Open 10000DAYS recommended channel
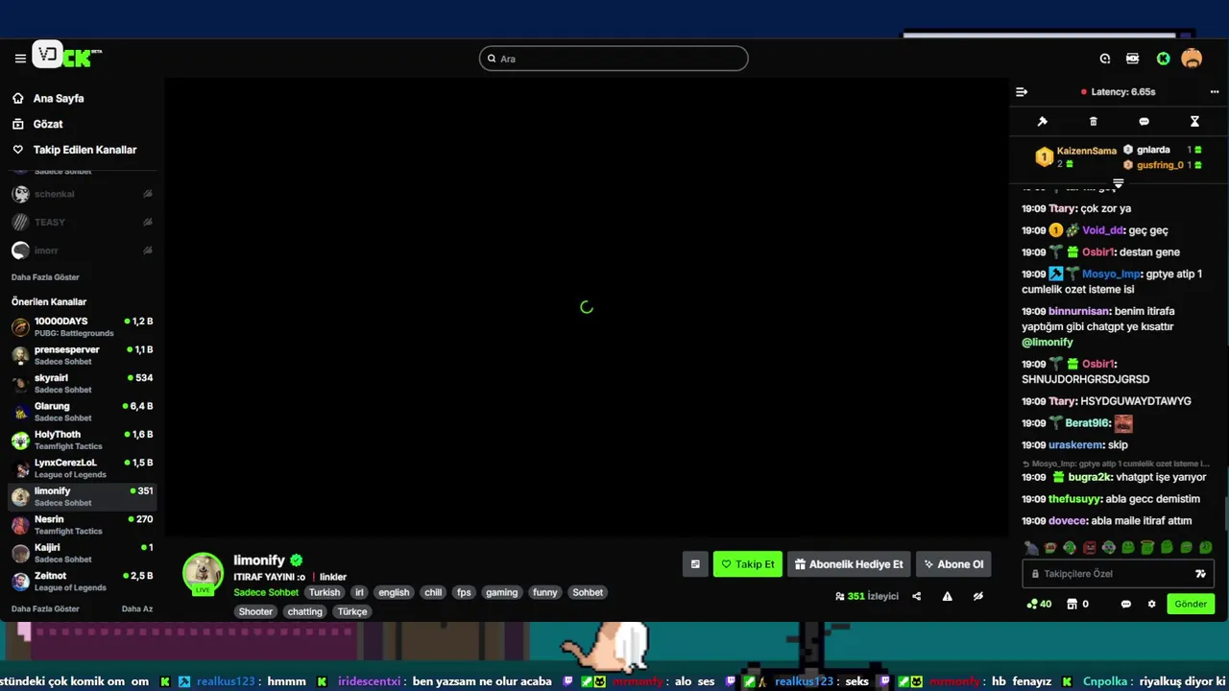 pyautogui.click(x=82, y=327)
